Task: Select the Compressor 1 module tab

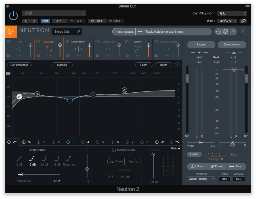Action: click(x=78, y=49)
